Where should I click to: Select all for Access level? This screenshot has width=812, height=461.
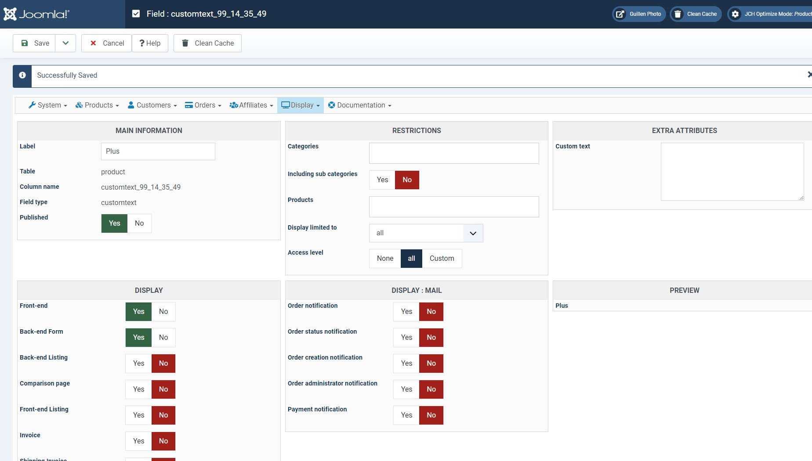point(411,259)
